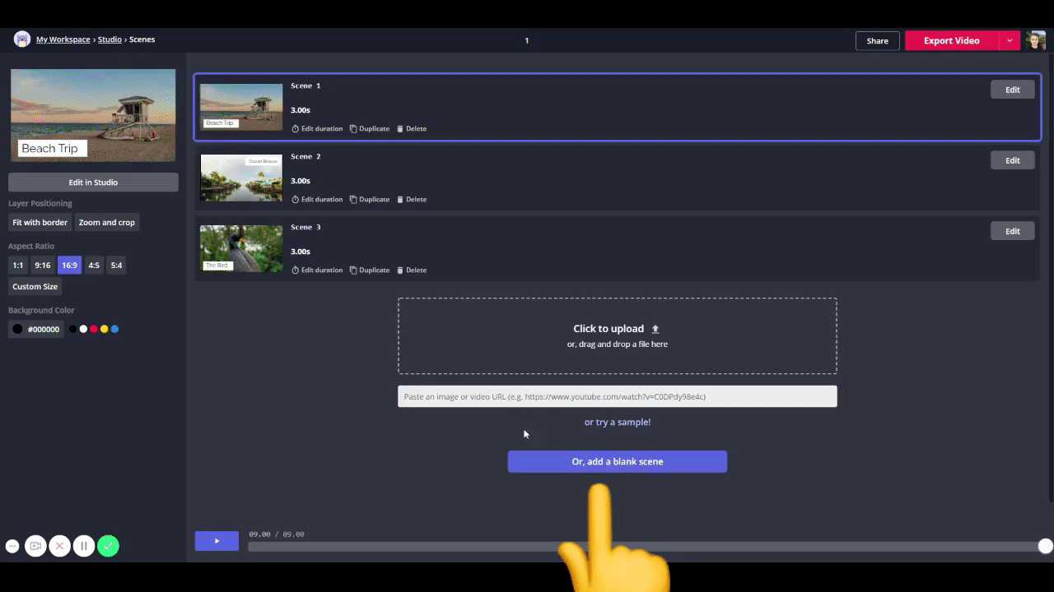
Task: Open Custom Size options
Action: point(35,287)
